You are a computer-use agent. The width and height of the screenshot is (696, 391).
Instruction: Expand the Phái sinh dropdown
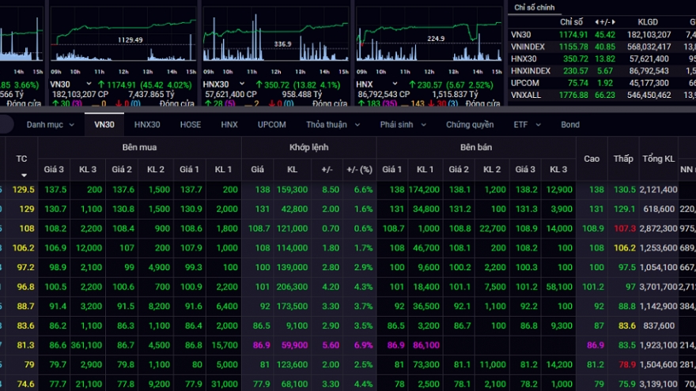[403, 125]
